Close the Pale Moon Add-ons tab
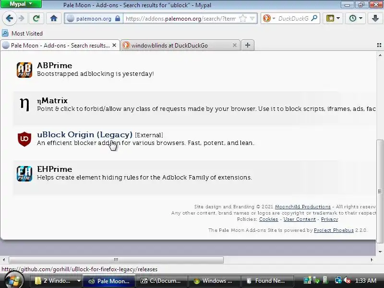Viewport: 384px width, 288px height. pyautogui.click(x=114, y=45)
